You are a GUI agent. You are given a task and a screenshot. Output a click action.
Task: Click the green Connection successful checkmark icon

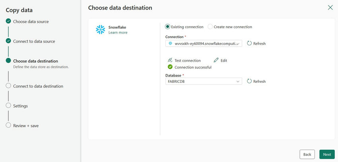[170, 67]
